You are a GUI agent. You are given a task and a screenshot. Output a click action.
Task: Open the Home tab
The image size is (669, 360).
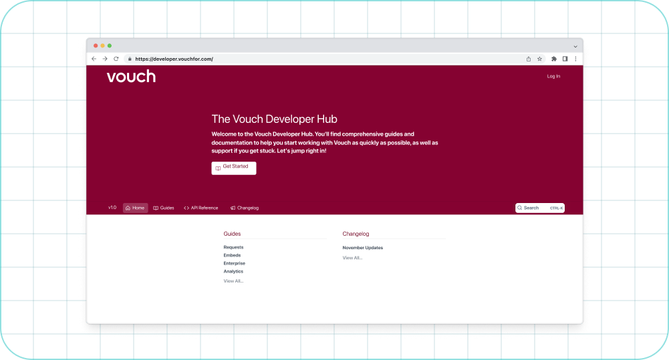[x=135, y=208]
